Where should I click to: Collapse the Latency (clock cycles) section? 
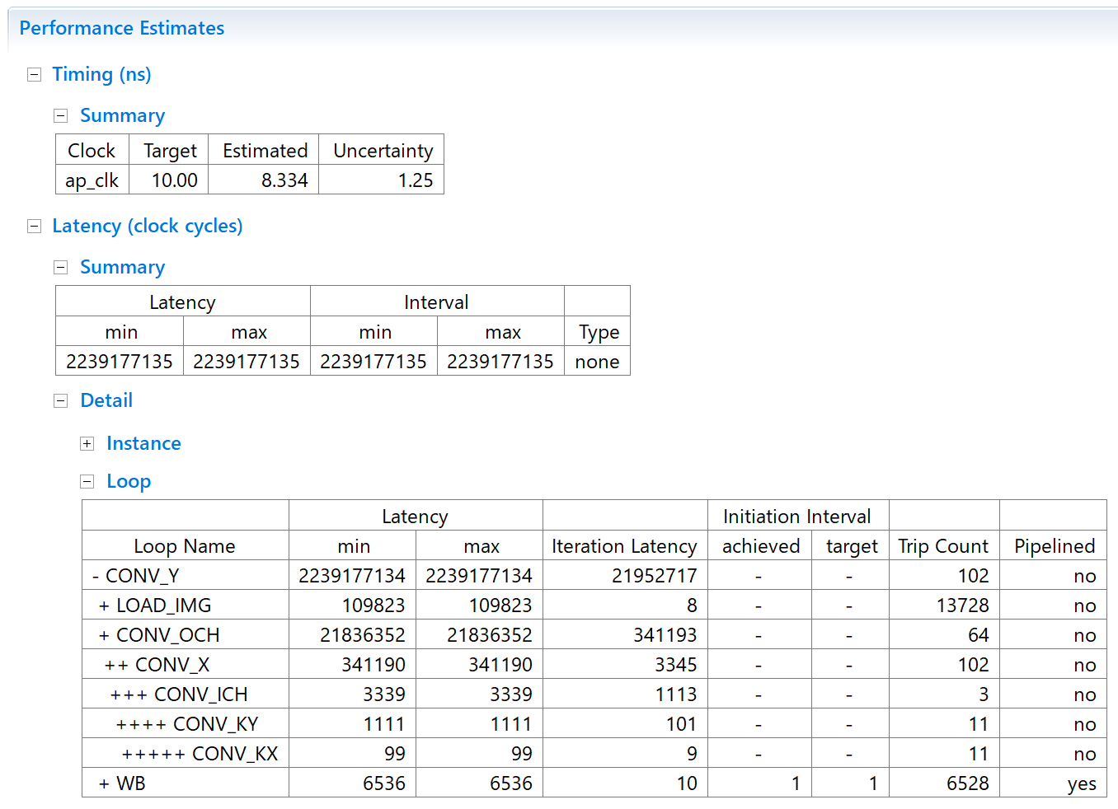pyautogui.click(x=34, y=226)
